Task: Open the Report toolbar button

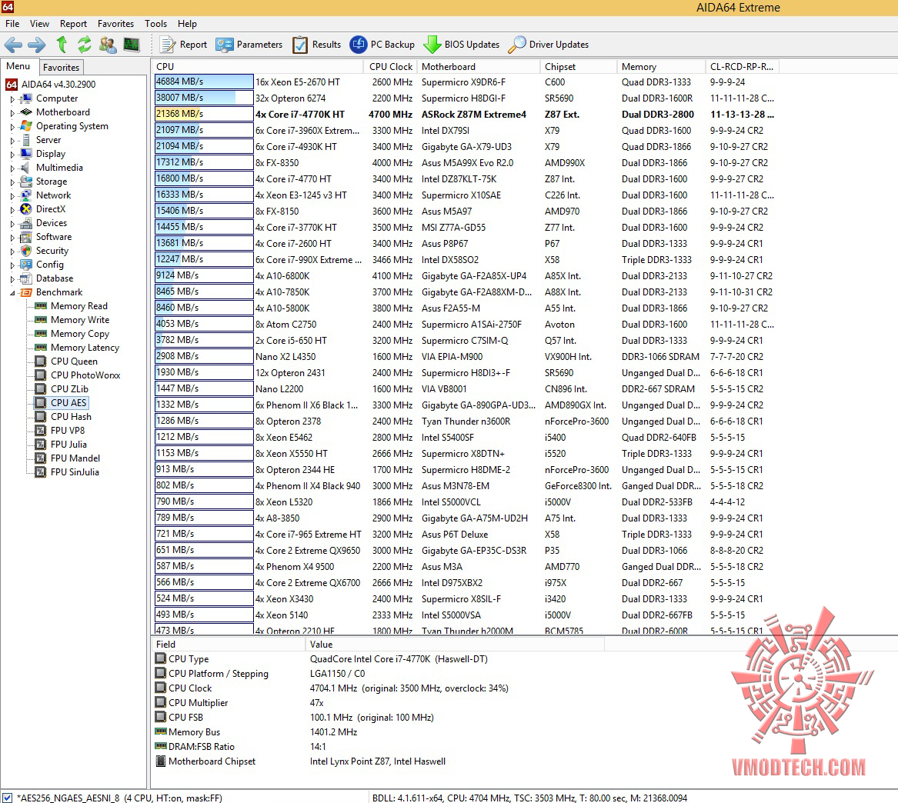Action: point(183,45)
